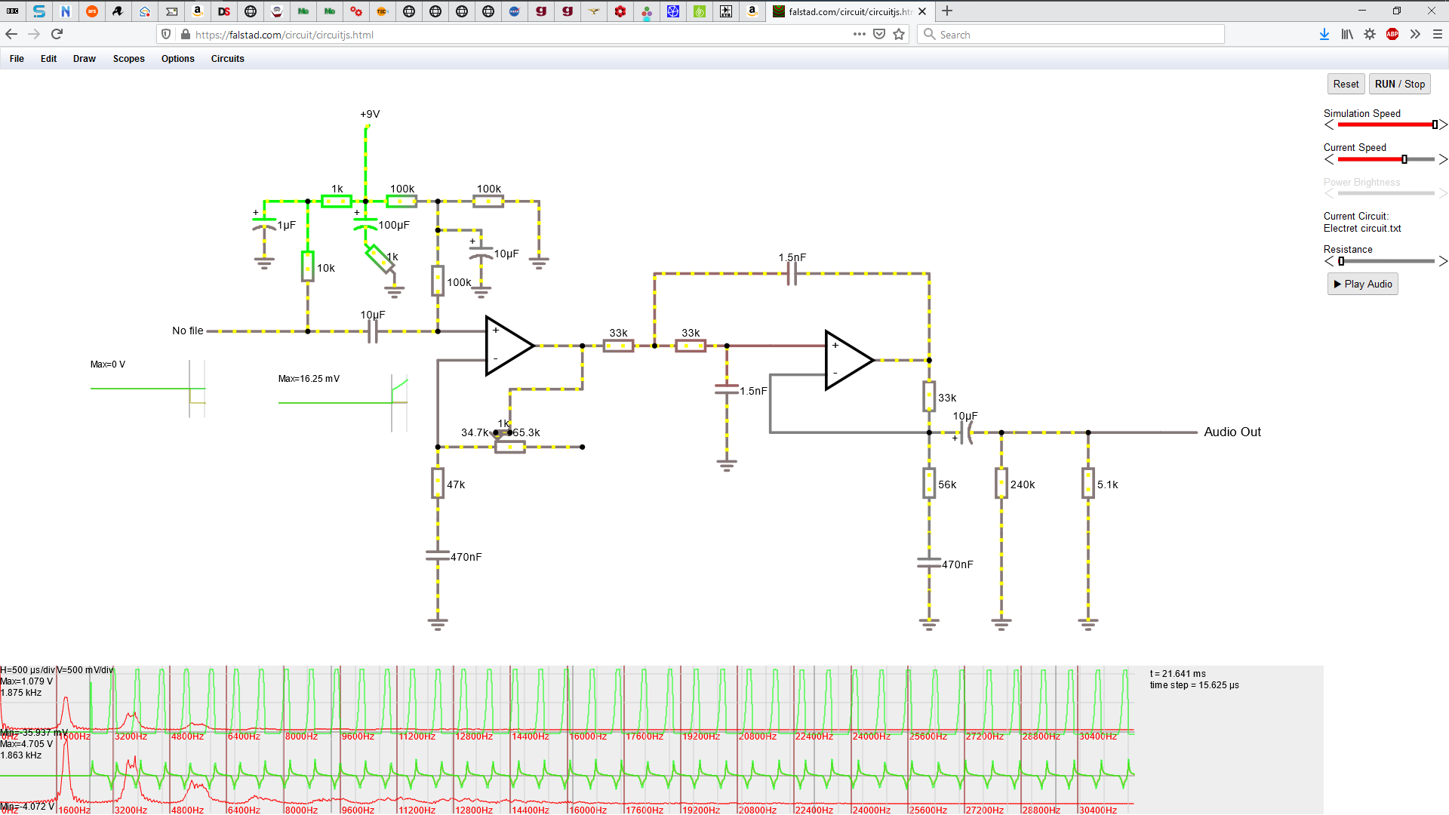This screenshot has height=815, width=1449.
Task: Click the Audio Out output label
Action: 1232,432
